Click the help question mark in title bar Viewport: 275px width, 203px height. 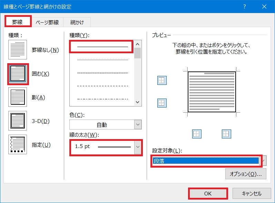[x=245, y=7]
